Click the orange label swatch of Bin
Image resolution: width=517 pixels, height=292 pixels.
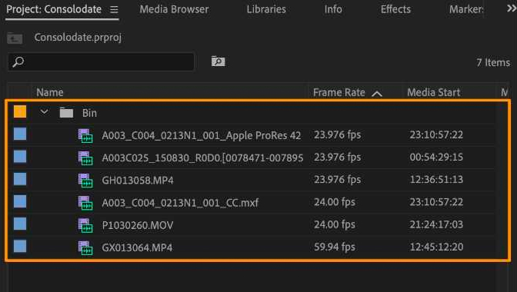coord(20,111)
